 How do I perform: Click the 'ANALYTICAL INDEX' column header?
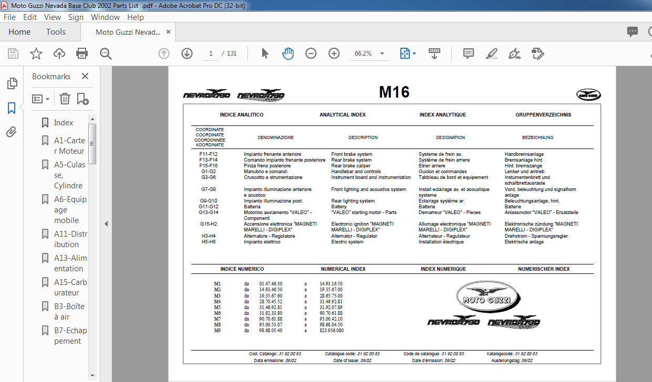[x=343, y=114]
